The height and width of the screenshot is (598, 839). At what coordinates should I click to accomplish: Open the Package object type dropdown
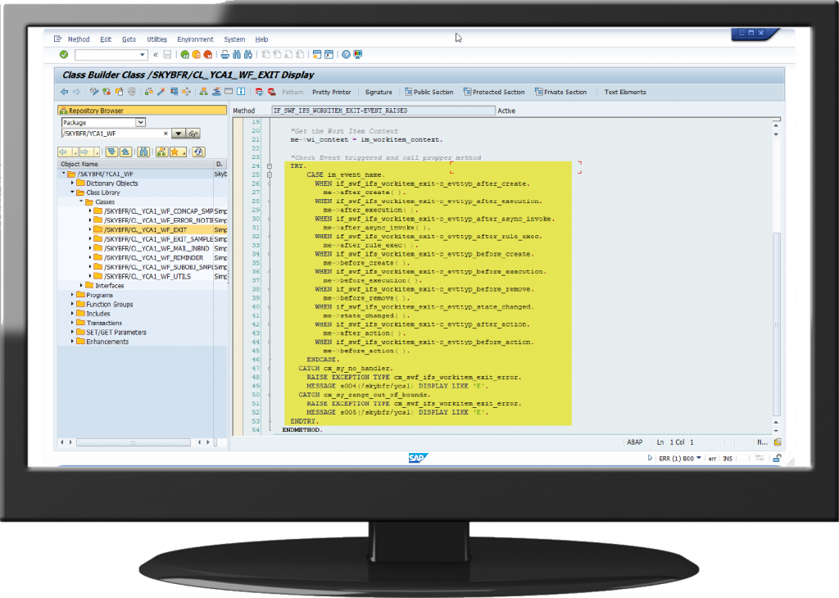[x=141, y=123]
